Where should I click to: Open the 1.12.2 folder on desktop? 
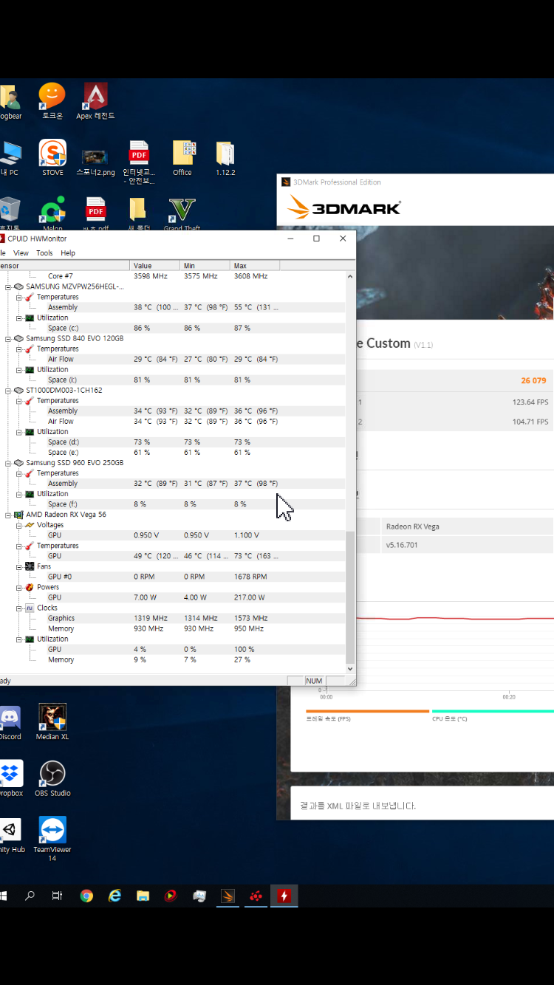pos(225,158)
